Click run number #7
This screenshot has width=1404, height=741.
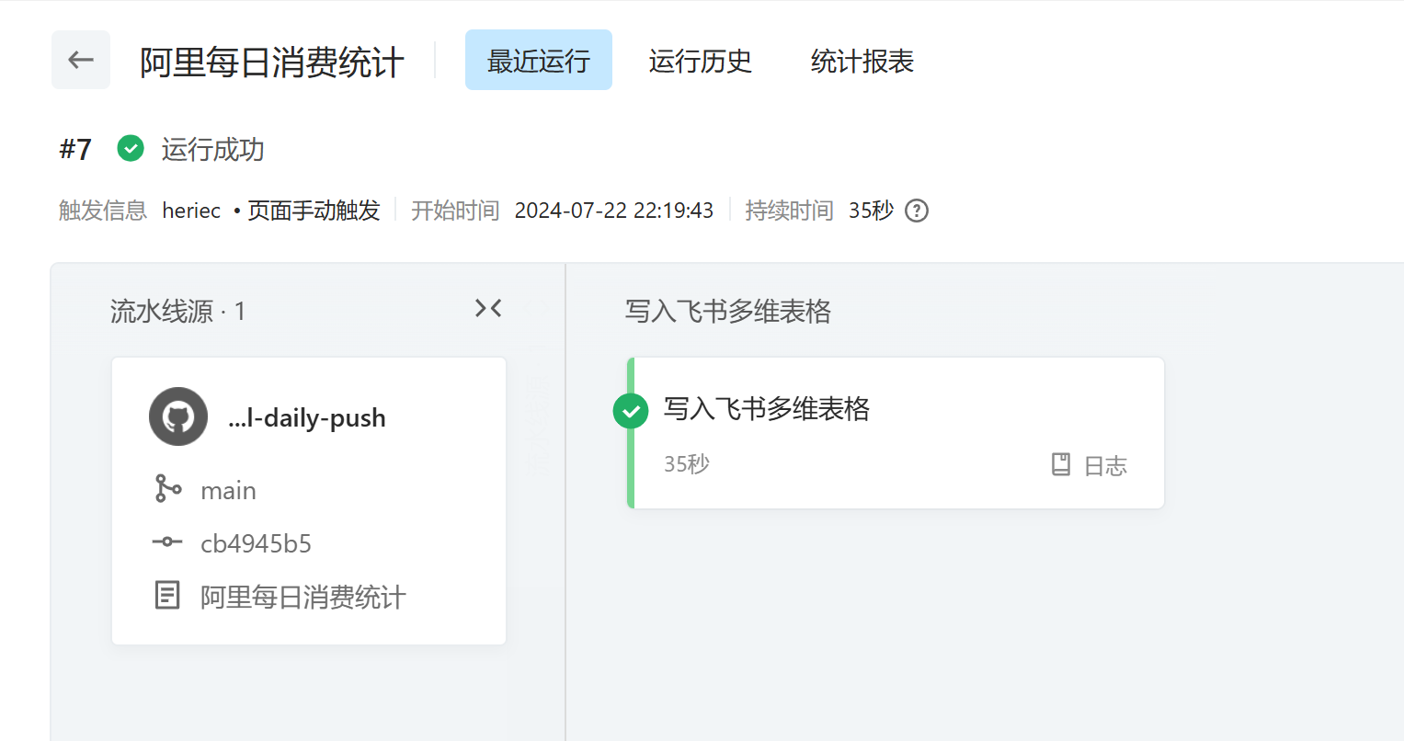(75, 149)
